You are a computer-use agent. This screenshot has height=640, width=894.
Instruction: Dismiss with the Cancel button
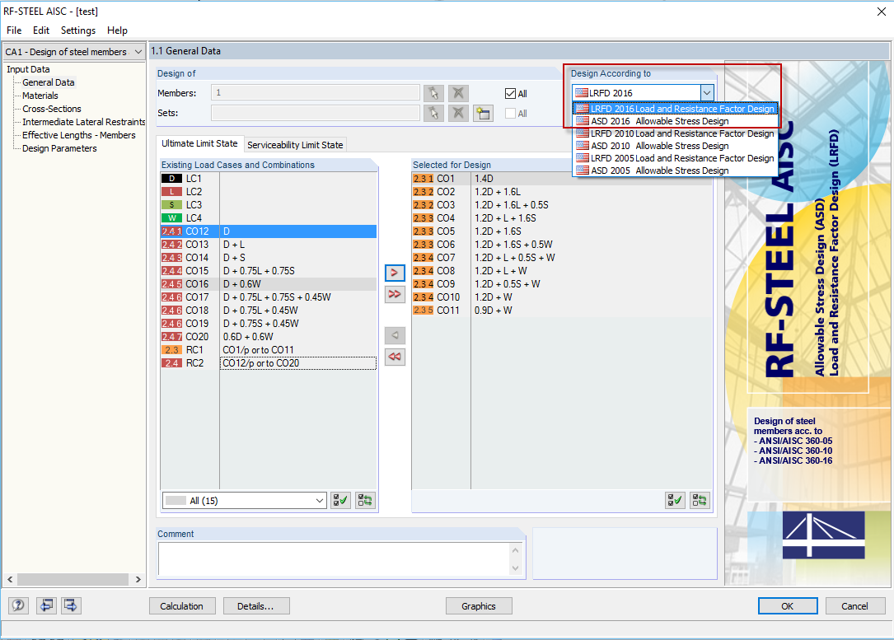tap(854, 605)
